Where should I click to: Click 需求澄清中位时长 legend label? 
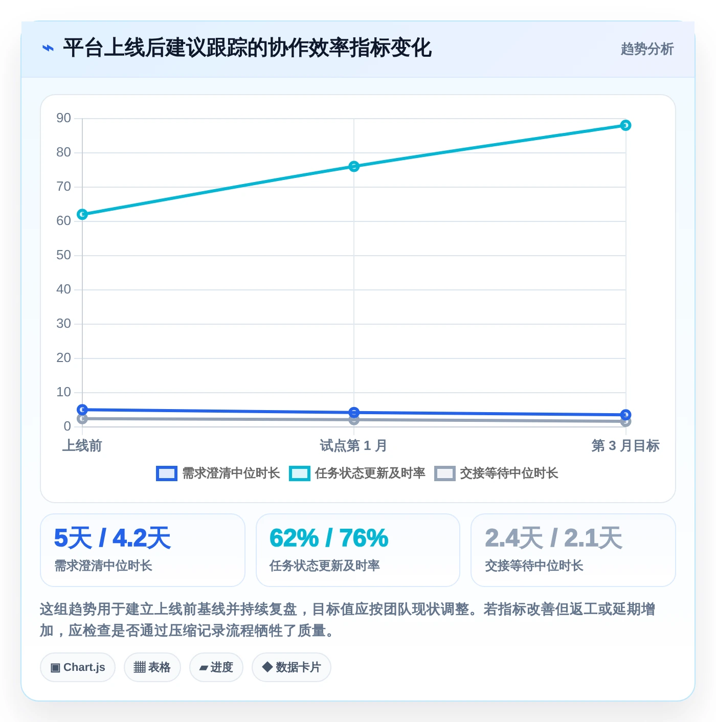(231, 473)
